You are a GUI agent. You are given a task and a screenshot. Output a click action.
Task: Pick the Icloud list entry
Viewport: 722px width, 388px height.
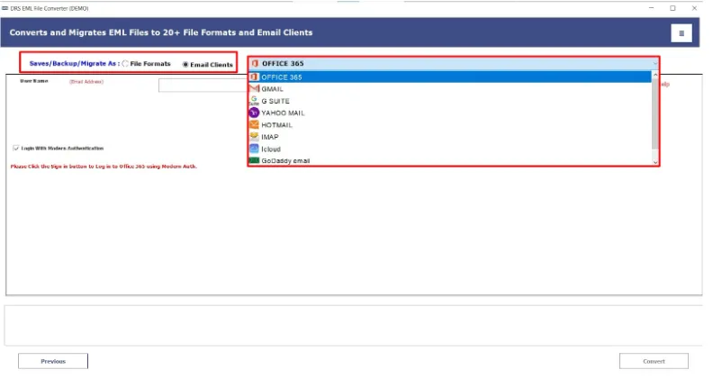point(450,149)
